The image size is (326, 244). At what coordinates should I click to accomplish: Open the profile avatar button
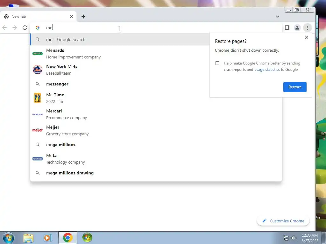pos(297,28)
